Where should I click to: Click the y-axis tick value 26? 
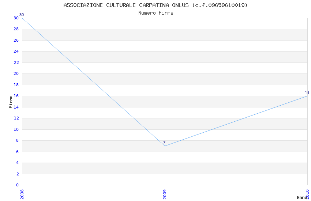pos(16,40)
